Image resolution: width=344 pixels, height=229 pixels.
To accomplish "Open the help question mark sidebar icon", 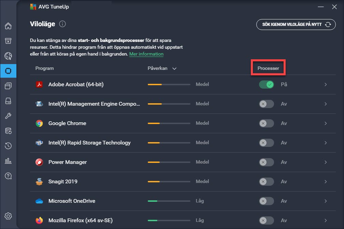I will pos(8,176).
